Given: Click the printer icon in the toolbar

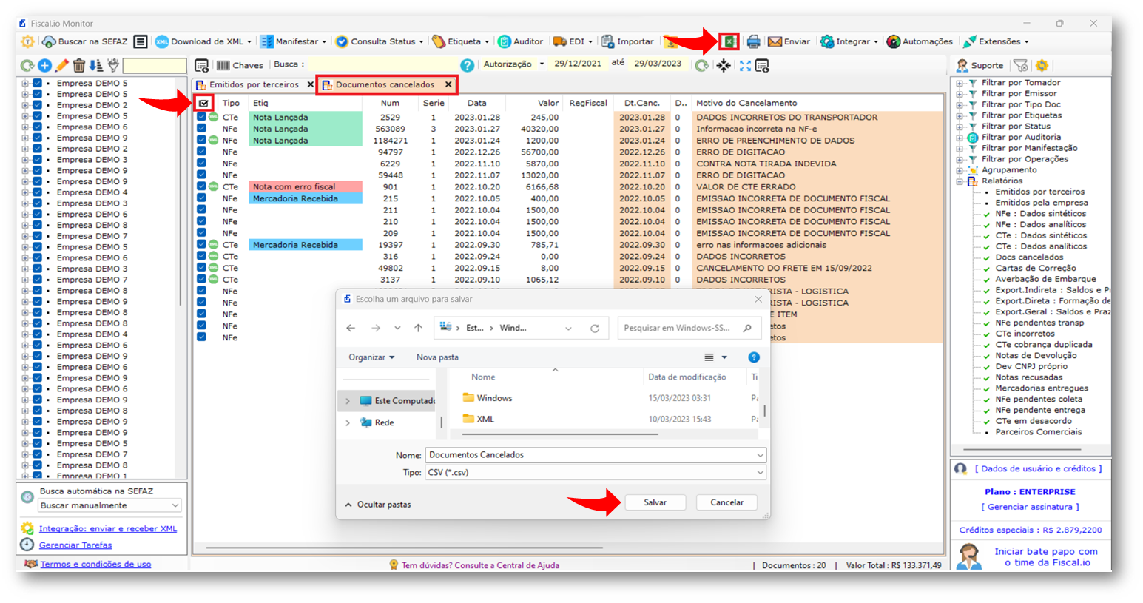Looking at the screenshot, I should 753,41.
